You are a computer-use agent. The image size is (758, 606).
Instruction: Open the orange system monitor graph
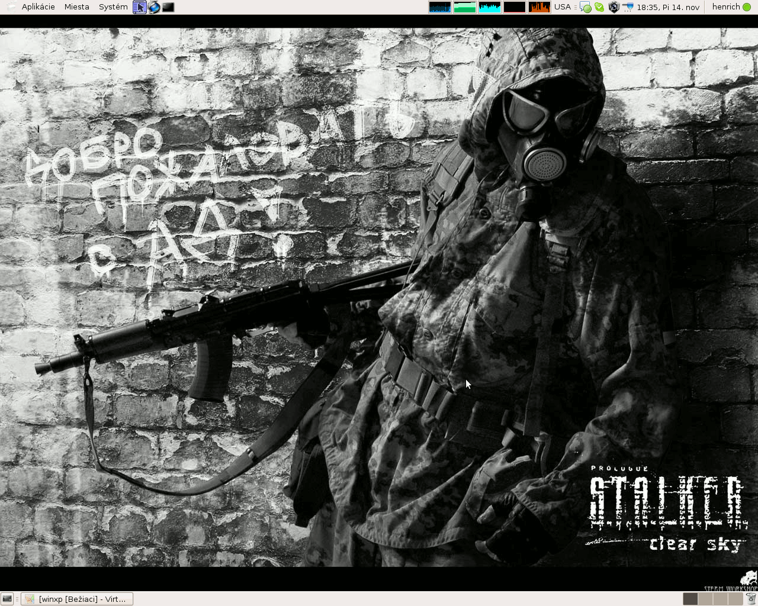tap(539, 7)
